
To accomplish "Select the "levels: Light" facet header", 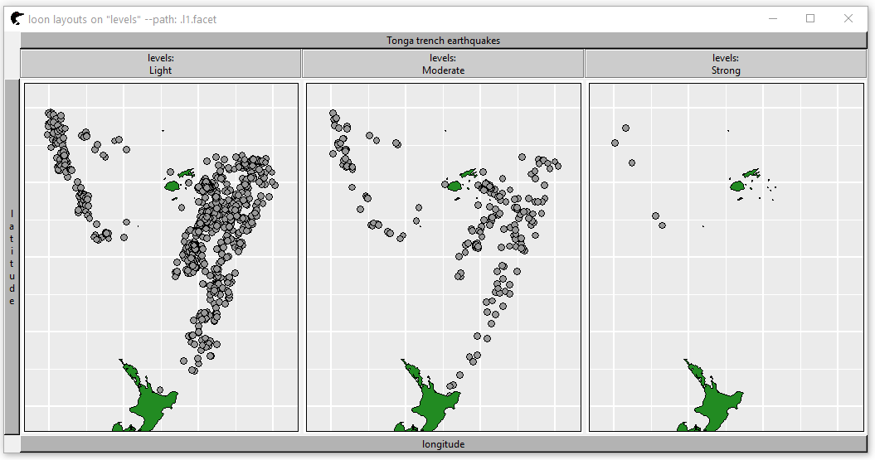I will 160,65.
